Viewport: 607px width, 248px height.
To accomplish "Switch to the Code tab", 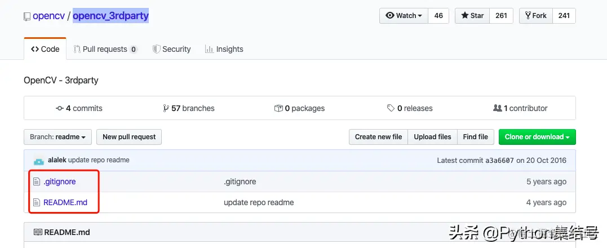I will coord(45,49).
